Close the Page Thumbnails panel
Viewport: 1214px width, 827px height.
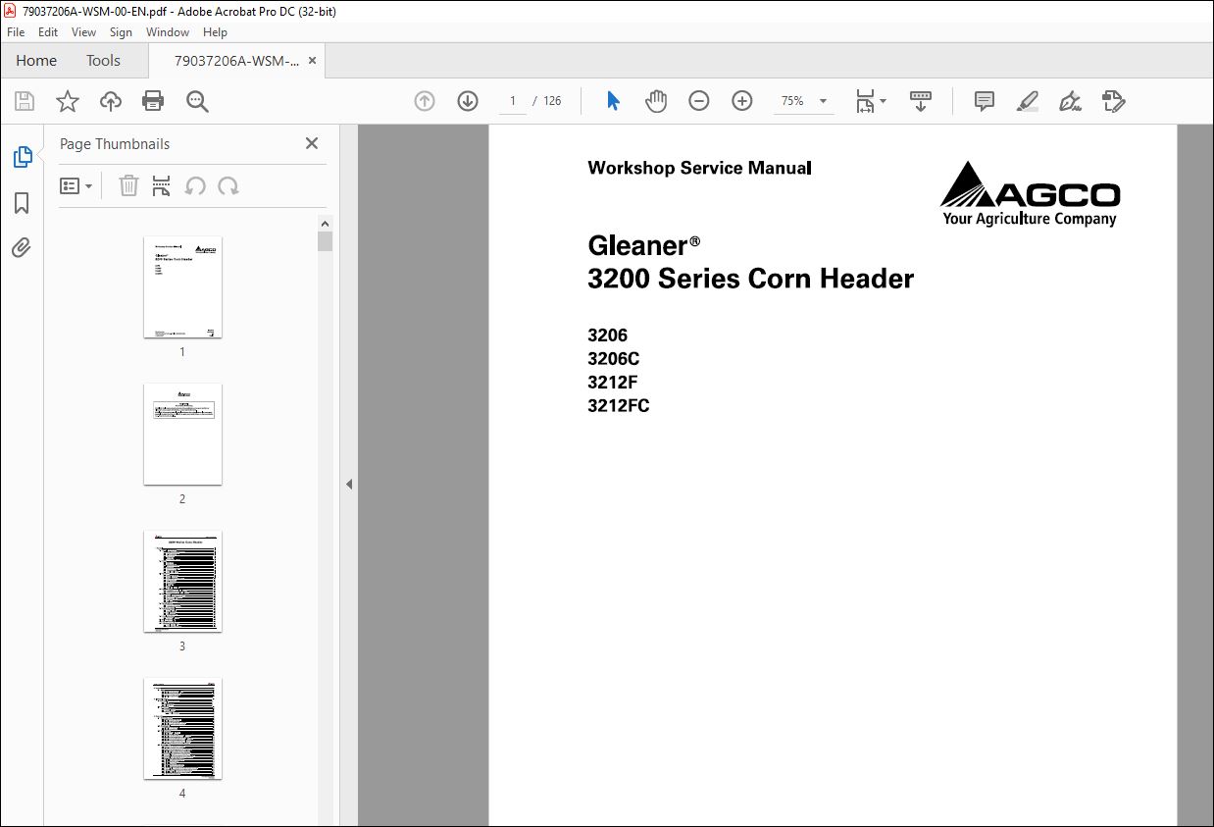pos(312,143)
